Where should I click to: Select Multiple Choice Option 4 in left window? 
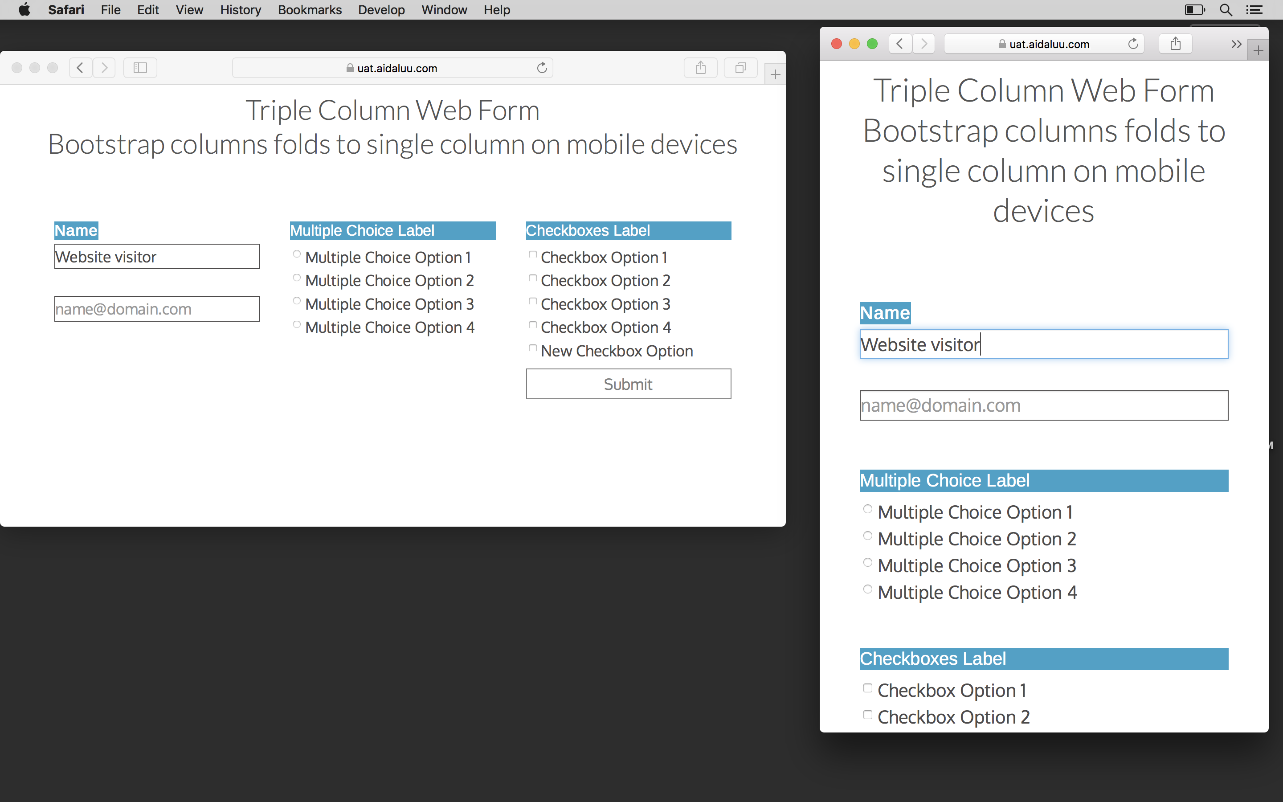(x=297, y=325)
